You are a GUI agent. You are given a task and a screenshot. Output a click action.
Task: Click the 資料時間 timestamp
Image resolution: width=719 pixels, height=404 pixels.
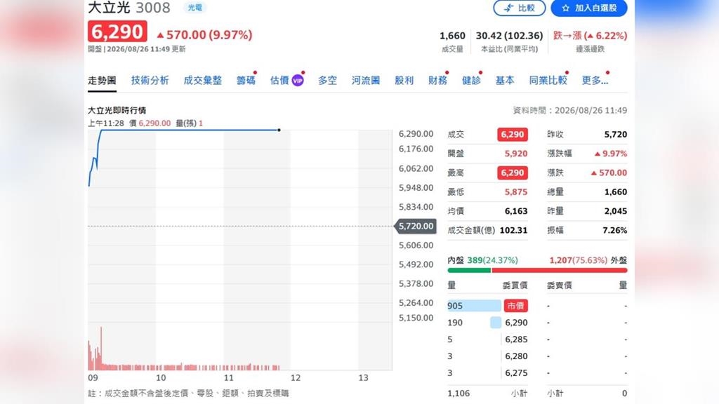(x=569, y=110)
